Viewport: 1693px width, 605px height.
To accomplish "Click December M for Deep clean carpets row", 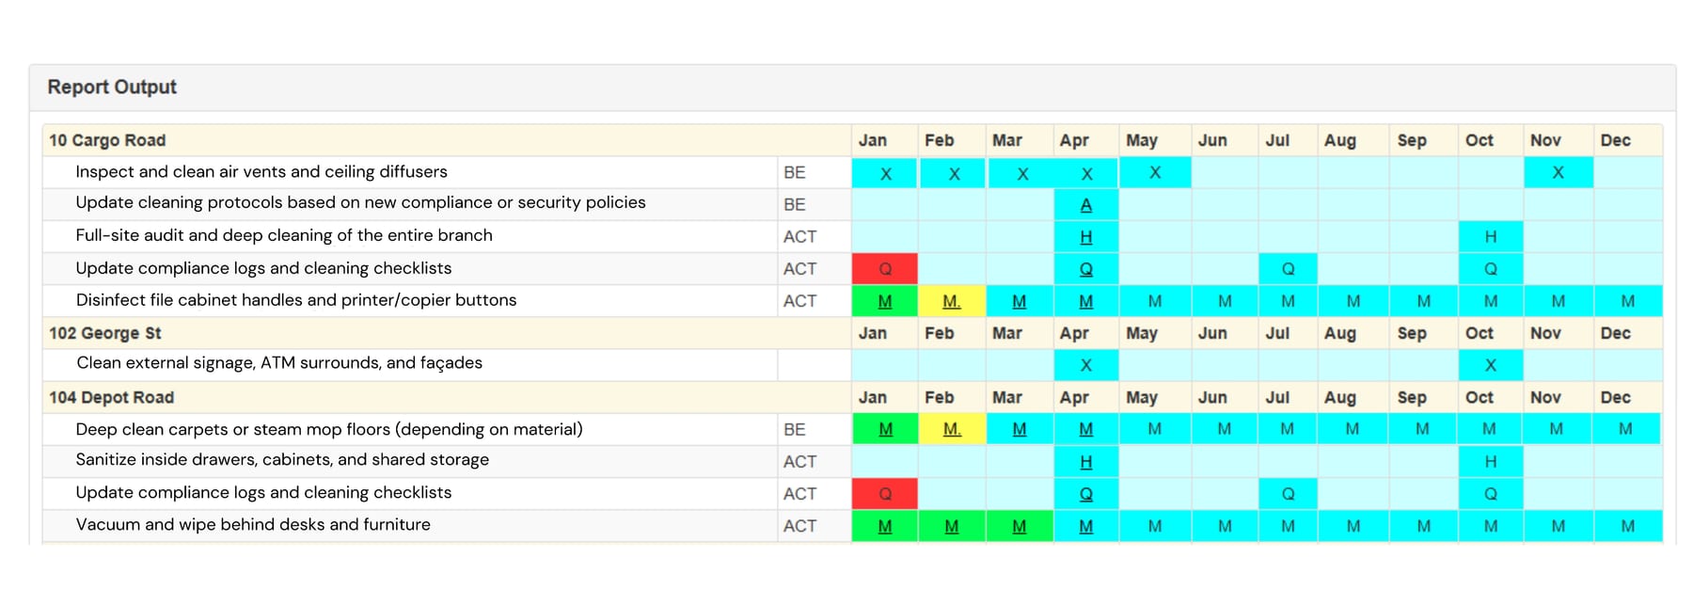I will (x=1625, y=429).
